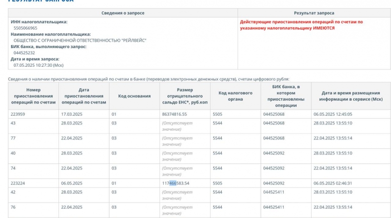The height and width of the screenshot is (218, 391).
Task: Click the "Код налогового органа" column header
Action: [235, 96]
